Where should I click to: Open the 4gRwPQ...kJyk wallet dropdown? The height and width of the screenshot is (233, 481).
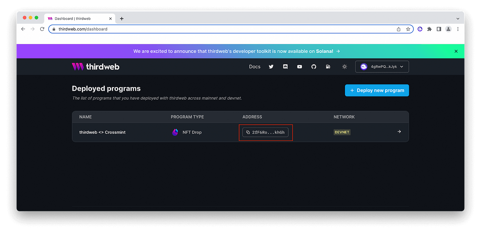382,67
